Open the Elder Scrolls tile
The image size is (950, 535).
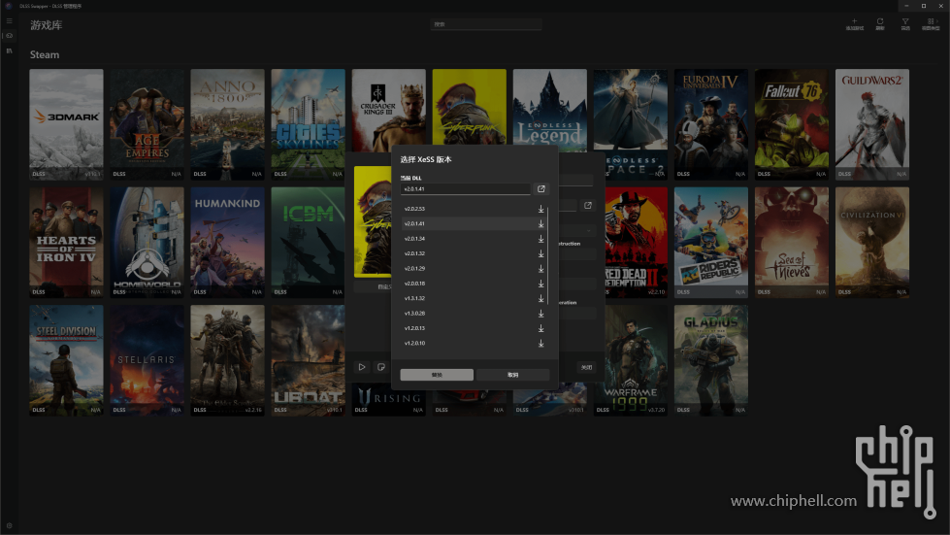point(228,360)
